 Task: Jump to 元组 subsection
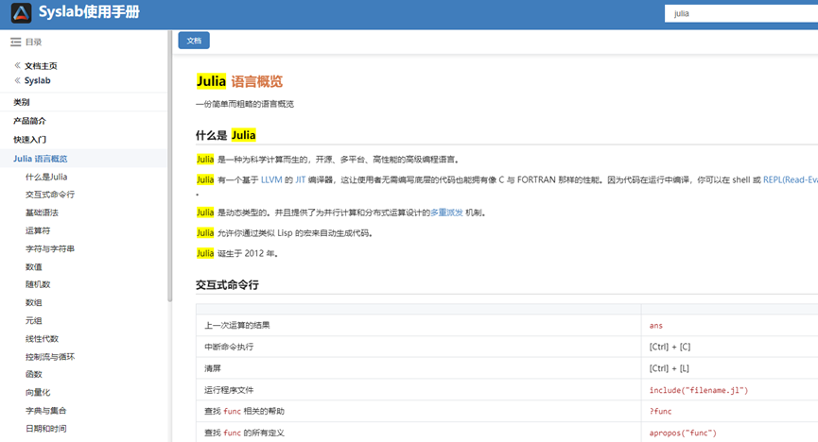click(33, 320)
